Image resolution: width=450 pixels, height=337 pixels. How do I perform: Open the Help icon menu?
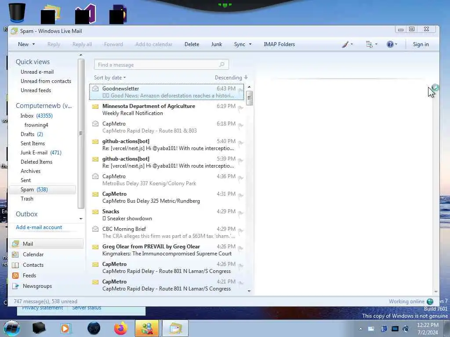[x=392, y=44]
